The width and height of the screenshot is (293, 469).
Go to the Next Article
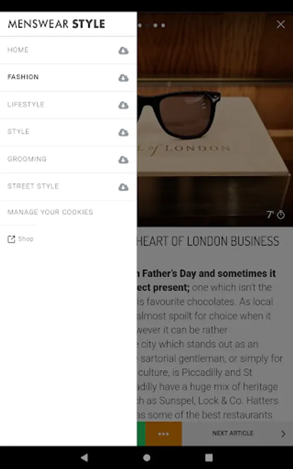237,434
